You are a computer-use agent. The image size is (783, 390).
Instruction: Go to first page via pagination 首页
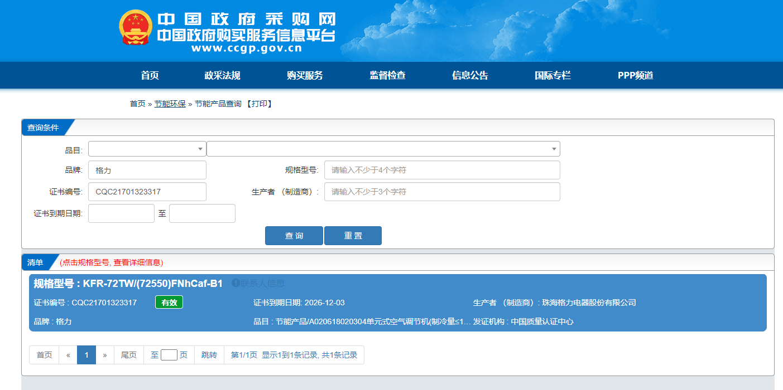[45, 355]
